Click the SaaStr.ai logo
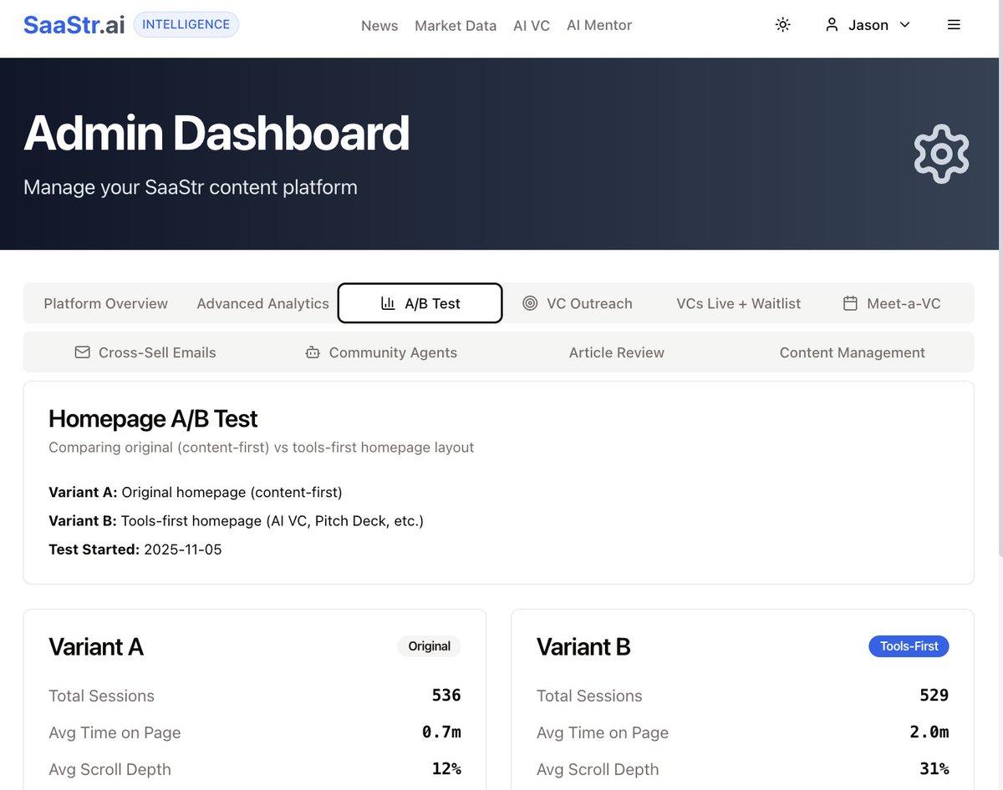 (x=72, y=24)
